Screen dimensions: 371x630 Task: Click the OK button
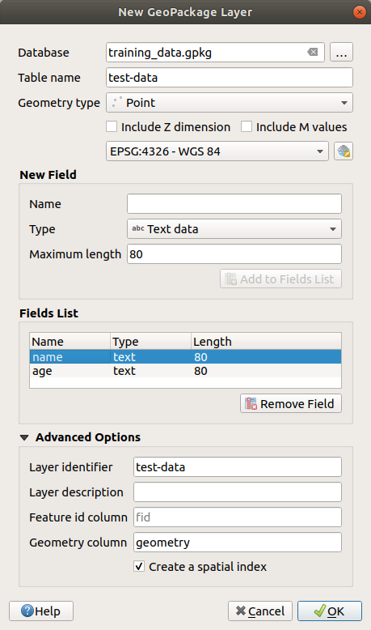coord(329,611)
